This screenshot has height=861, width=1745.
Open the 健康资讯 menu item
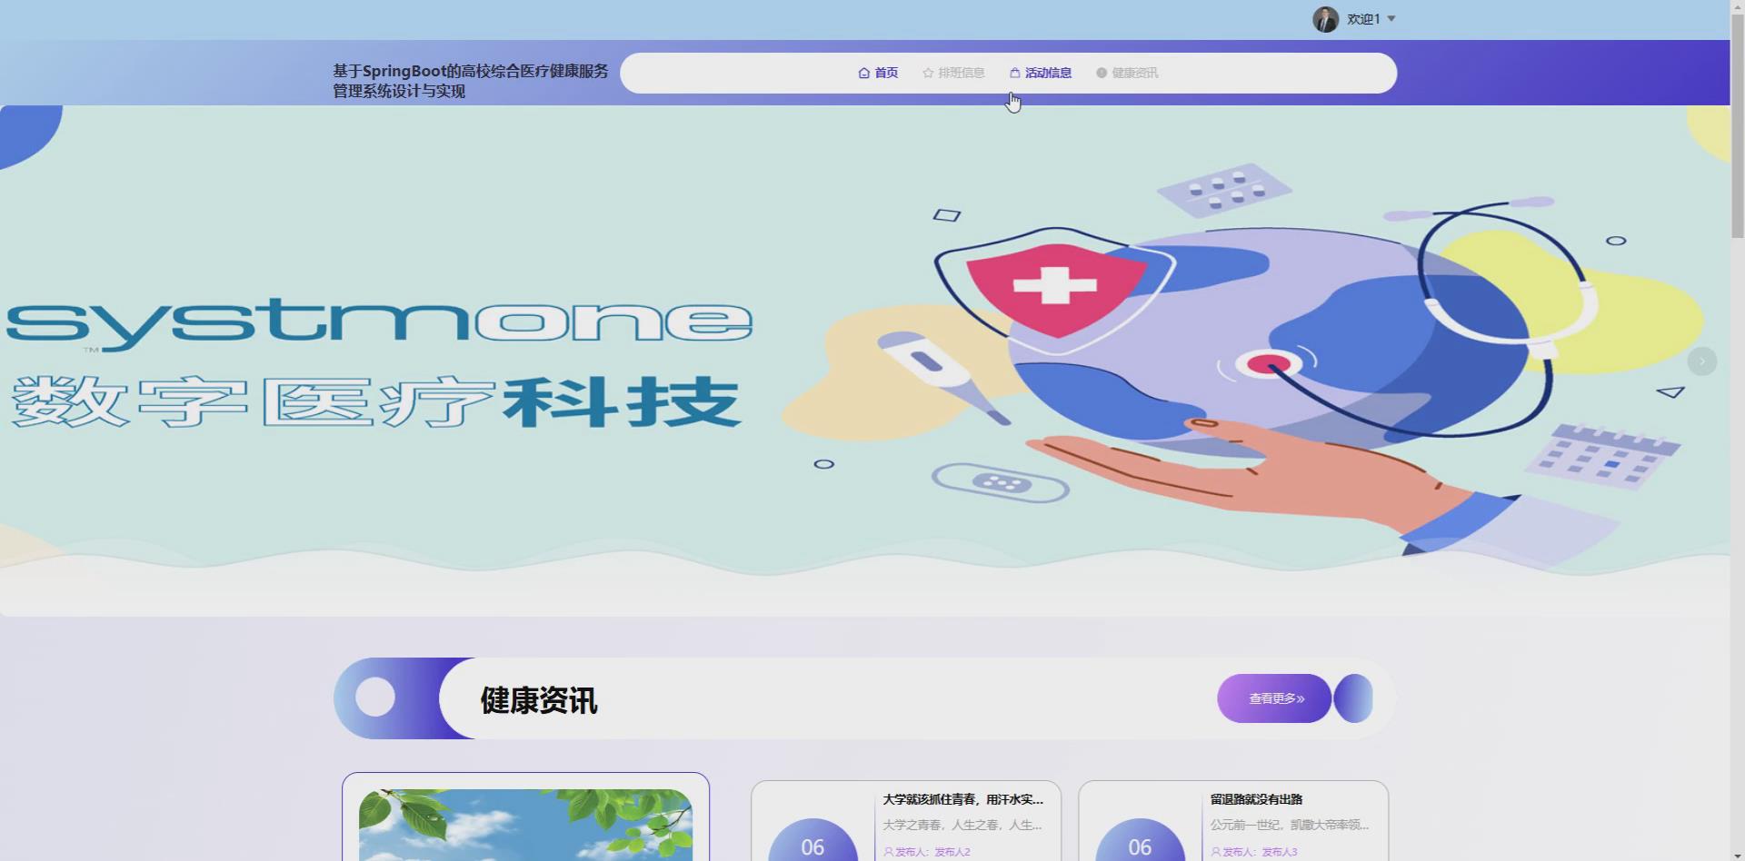[1127, 73]
